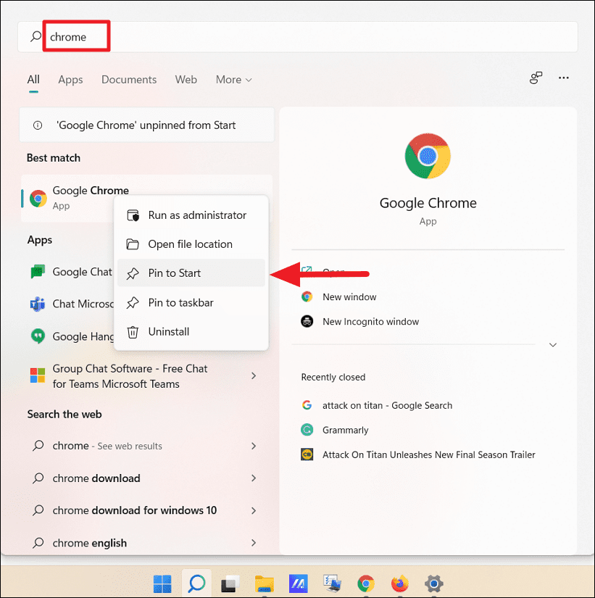Open the Windows Start button on the taskbar
595x598 pixels.
point(162,584)
